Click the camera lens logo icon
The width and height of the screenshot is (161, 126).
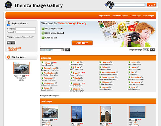(x=8, y=5)
